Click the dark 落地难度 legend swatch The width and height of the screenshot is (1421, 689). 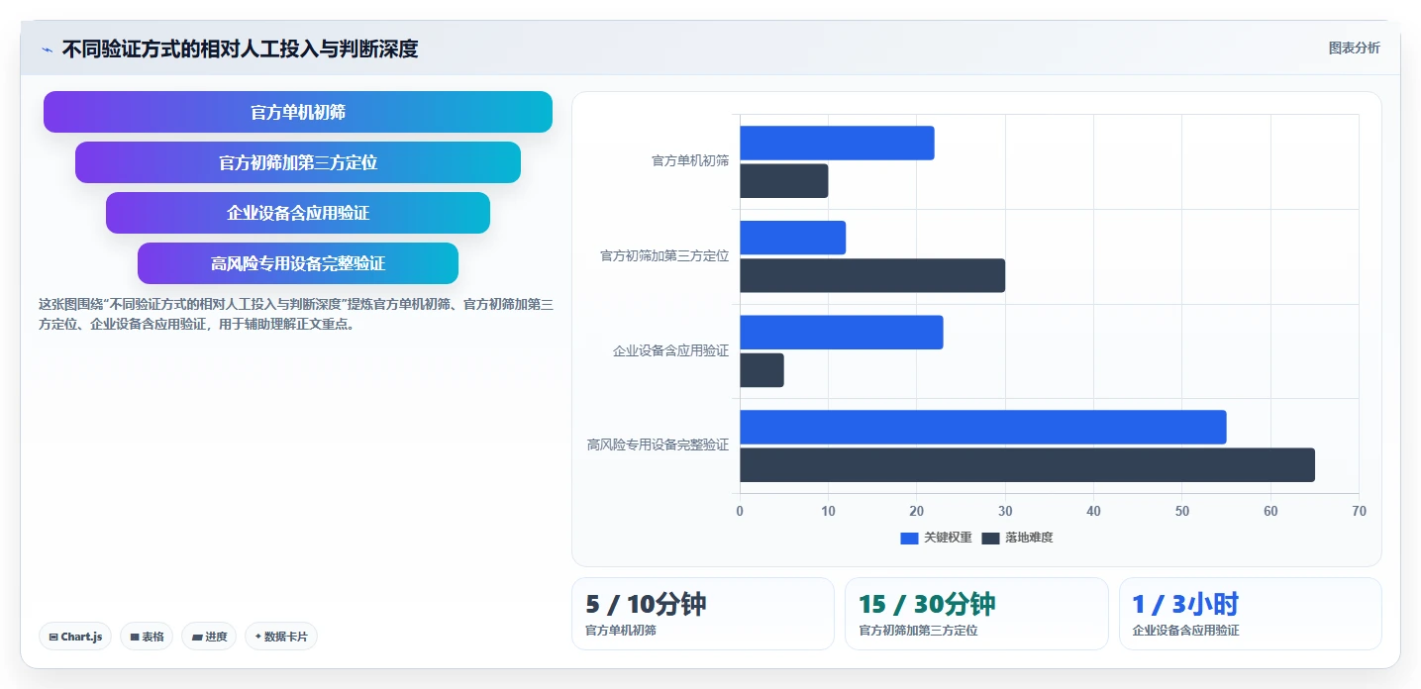[991, 538]
